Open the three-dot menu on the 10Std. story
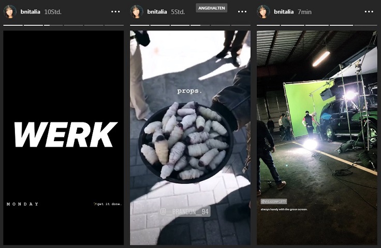This screenshot has width=381, height=248. (x=115, y=12)
